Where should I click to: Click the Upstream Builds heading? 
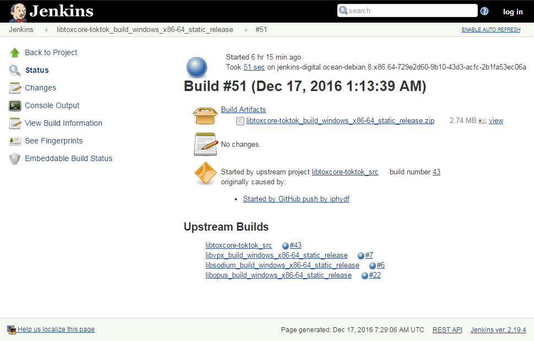[x=226, y=227]
